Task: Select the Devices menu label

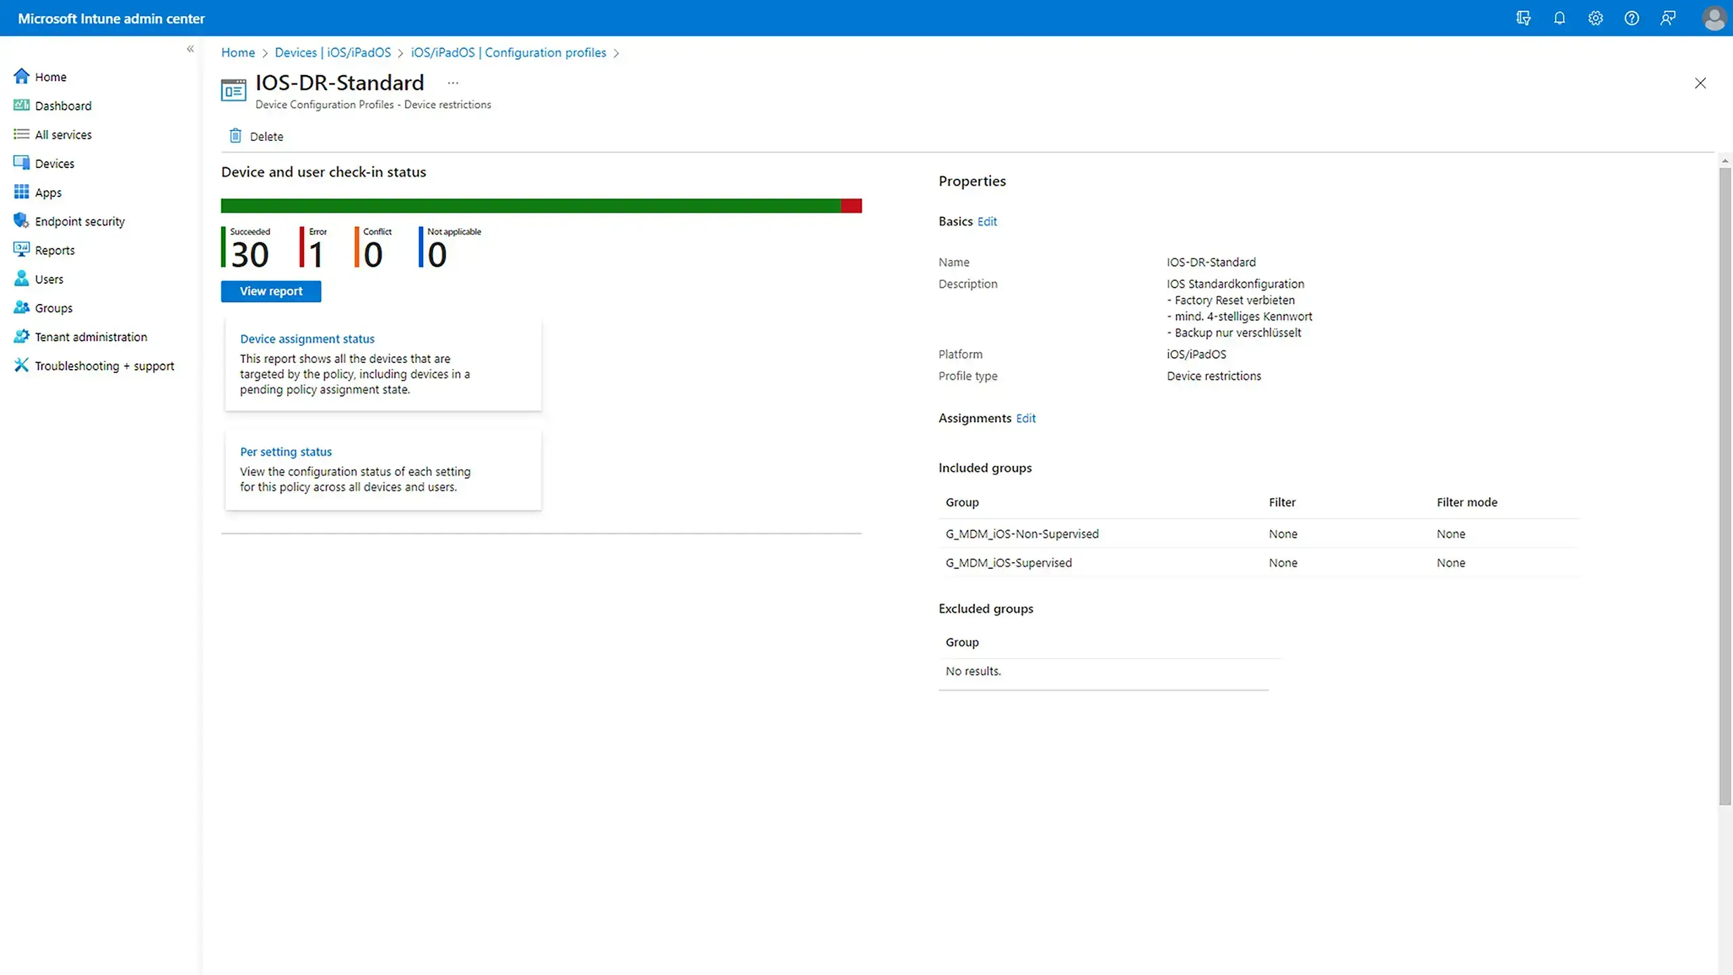Action: coord(55,164)
